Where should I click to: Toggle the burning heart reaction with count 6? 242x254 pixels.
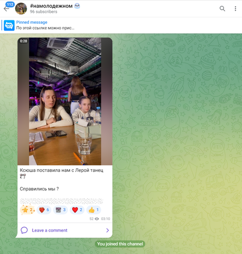[44, 210]
